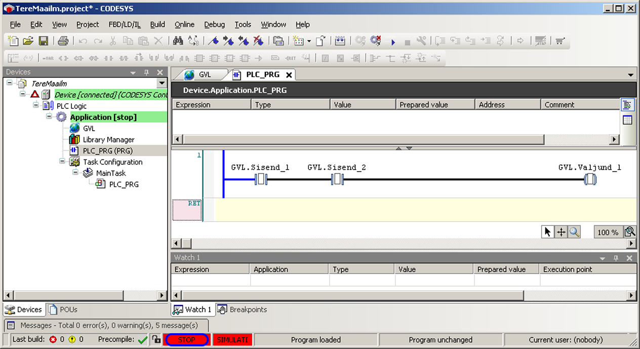Click the green precompile checkmark
The image size is (640, 349).
pos(143,340)
